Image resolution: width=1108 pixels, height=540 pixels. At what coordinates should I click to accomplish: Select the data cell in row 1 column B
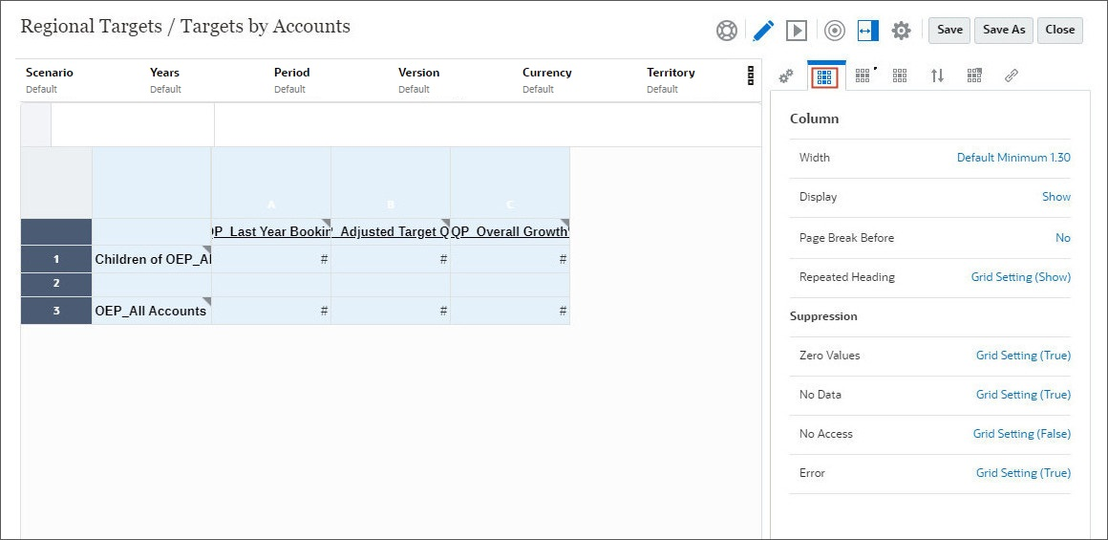[x=390, y=259]
